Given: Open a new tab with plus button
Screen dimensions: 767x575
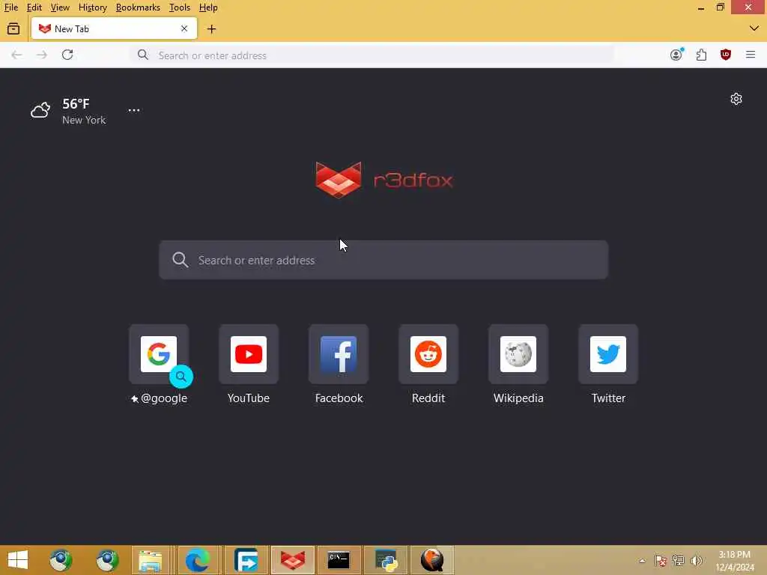Looking at the screenshot, I should coord(211,29).
